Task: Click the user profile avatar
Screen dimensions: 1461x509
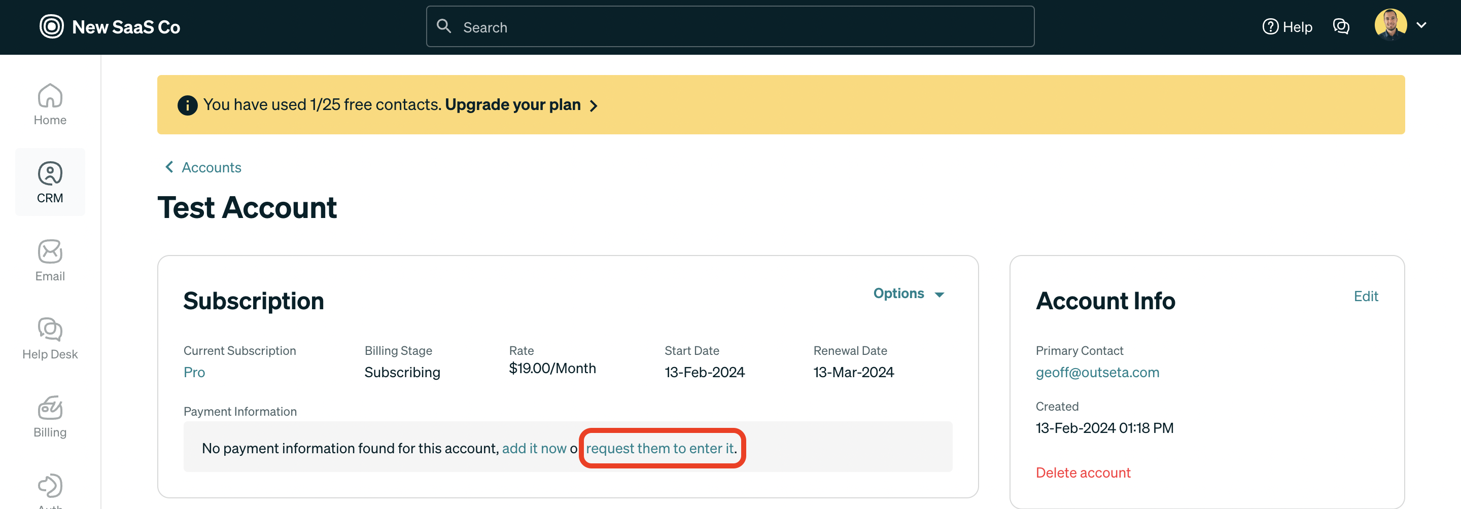Action: (1390, 25)
